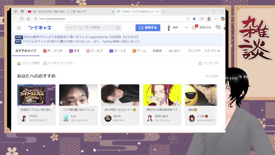Switch to the 音楽 tab
Image resolution: width=275 pixels, height=155 pixels.
[74, 51]
